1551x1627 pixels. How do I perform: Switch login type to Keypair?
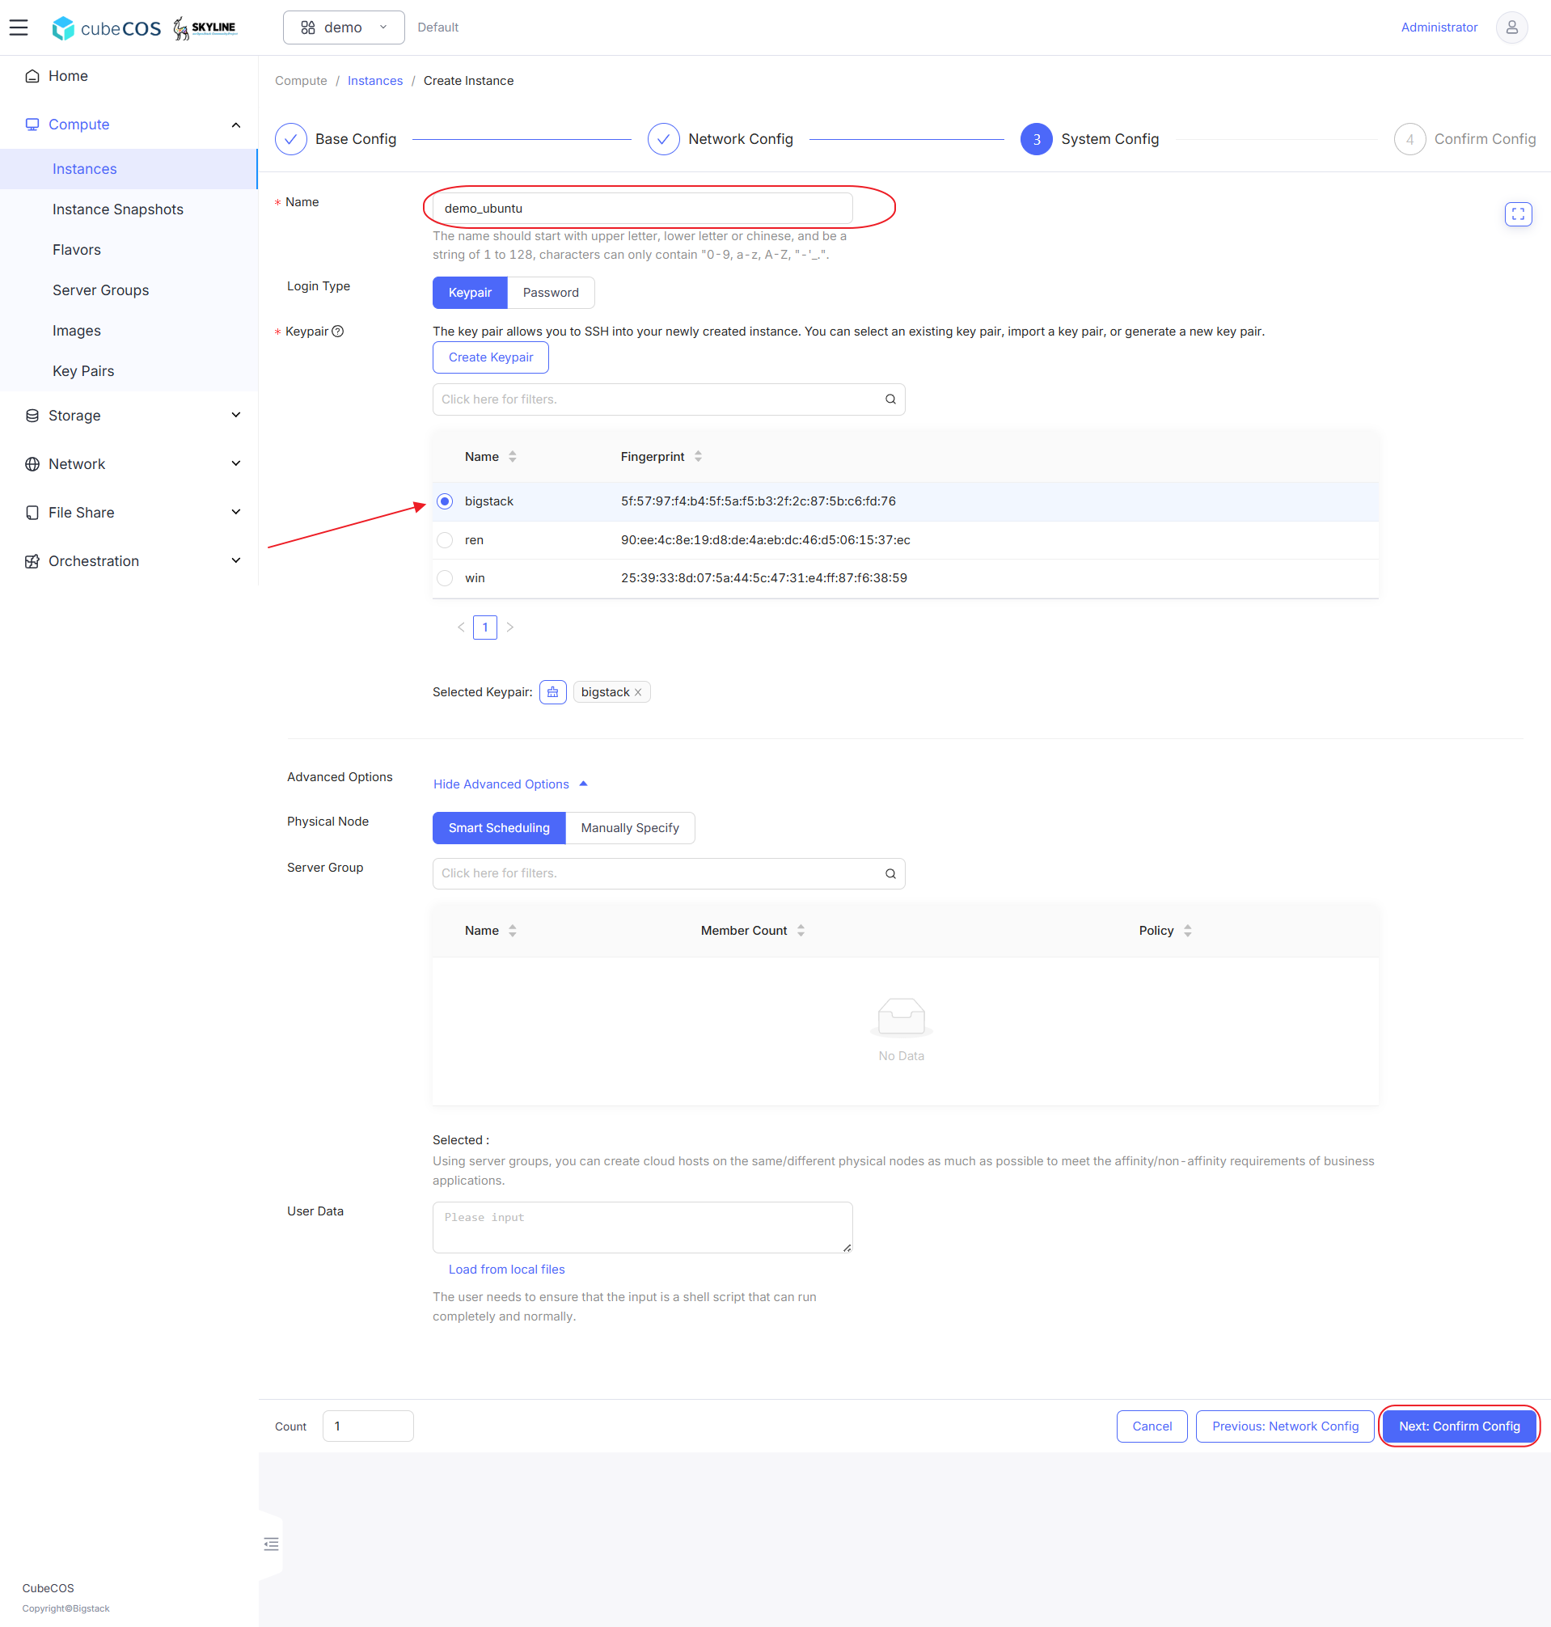pyautogui.click(x=470, y=293)
